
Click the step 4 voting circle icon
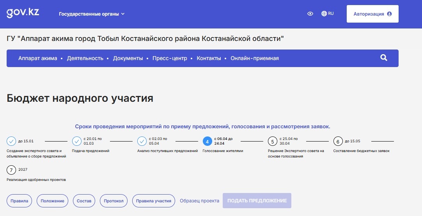coord(207,141)
